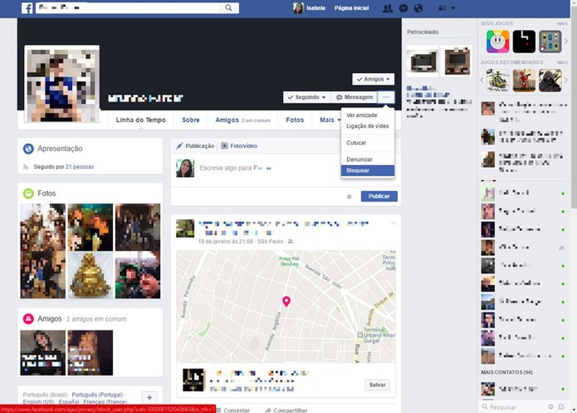The height and width of the screenshot is (413, 577).
Task: Open Messenger from the top navigation bar
Action: pyautogui.click(x=403, y=8)
